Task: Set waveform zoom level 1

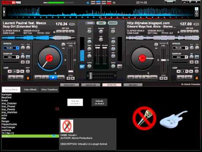Action: tap(197, 9)
